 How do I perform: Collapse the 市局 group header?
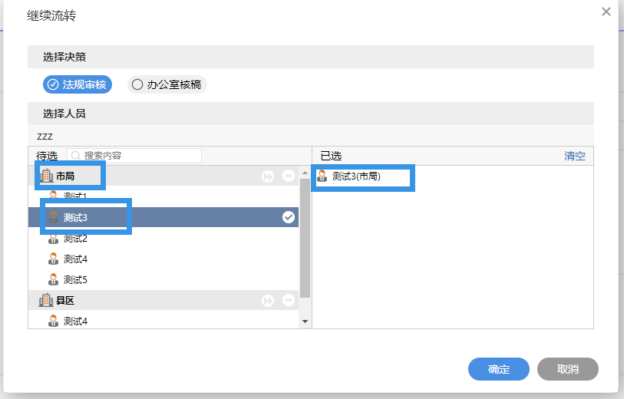click(65, 176)
